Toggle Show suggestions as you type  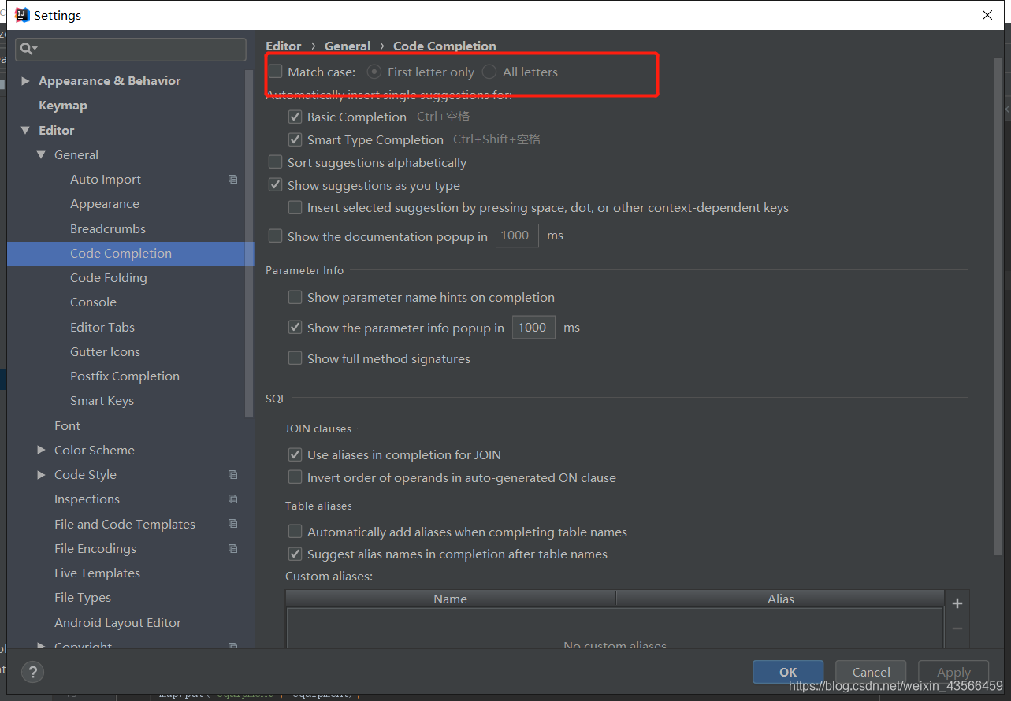[275, 185]
